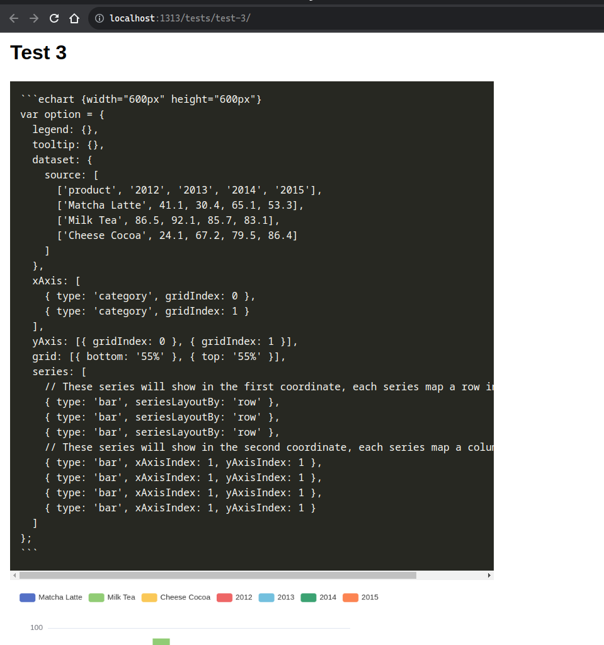Screen dimensions: 604x645
Task: Click the blue Matcha Latte legend swatch
Action: point(28,597)
